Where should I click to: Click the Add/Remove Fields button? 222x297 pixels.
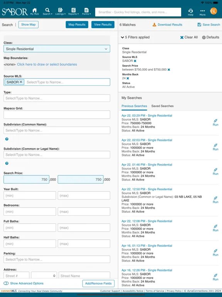pos(98,283)
